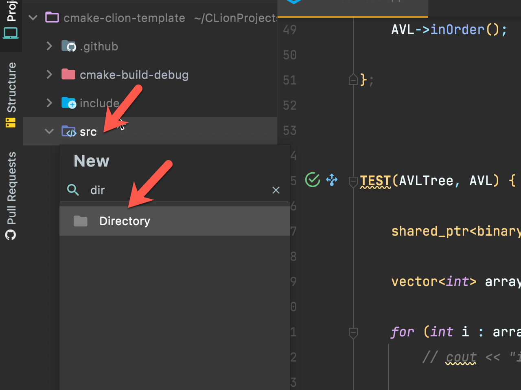Click the ~/CLionProjects path text
Viewport: 521px width, 390px height.
235,18
